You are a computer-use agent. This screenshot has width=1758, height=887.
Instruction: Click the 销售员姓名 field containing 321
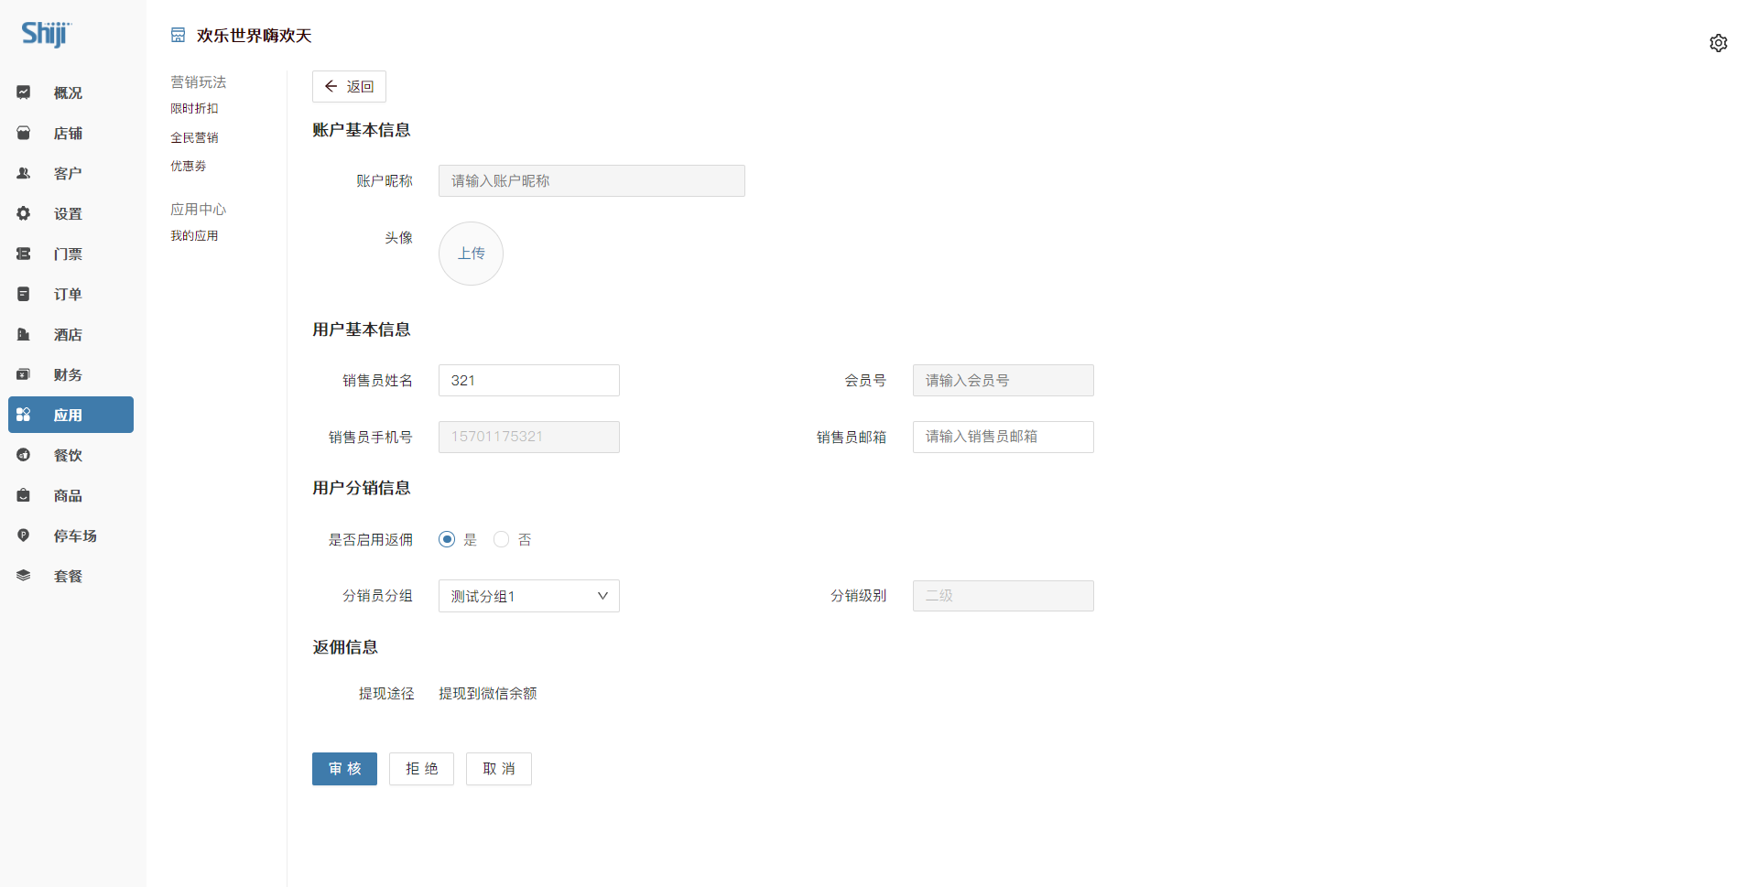529,380
